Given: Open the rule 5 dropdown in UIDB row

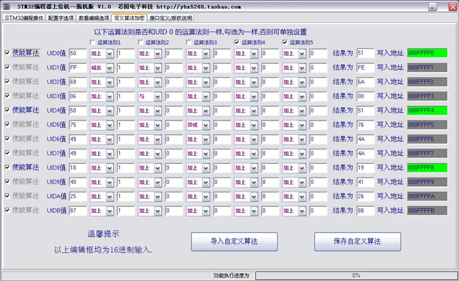Looking at the screenshot, I should [302, 210].
